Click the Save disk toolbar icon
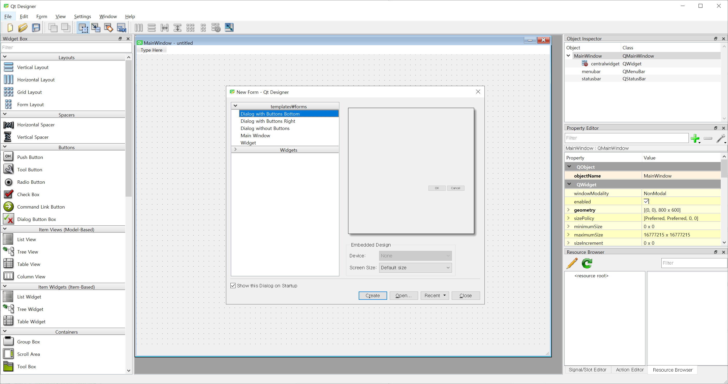The image size is (728, 384). pyautogui.click(x=36, y=28)
